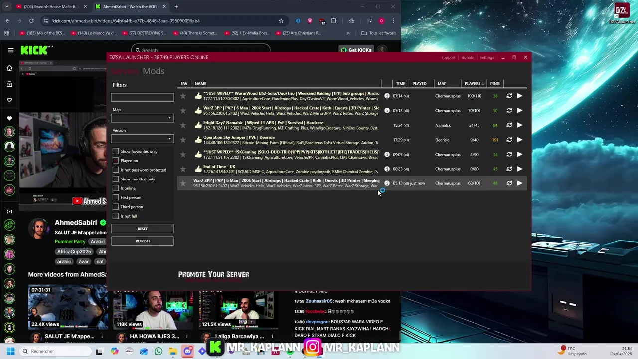Open info for WormWood US2 server
Screen dimensions: 638x359
(x=387, y=96)
